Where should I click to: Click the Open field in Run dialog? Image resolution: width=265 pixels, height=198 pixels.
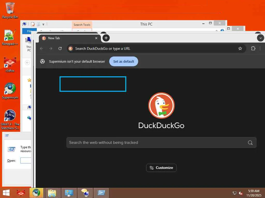26,160
